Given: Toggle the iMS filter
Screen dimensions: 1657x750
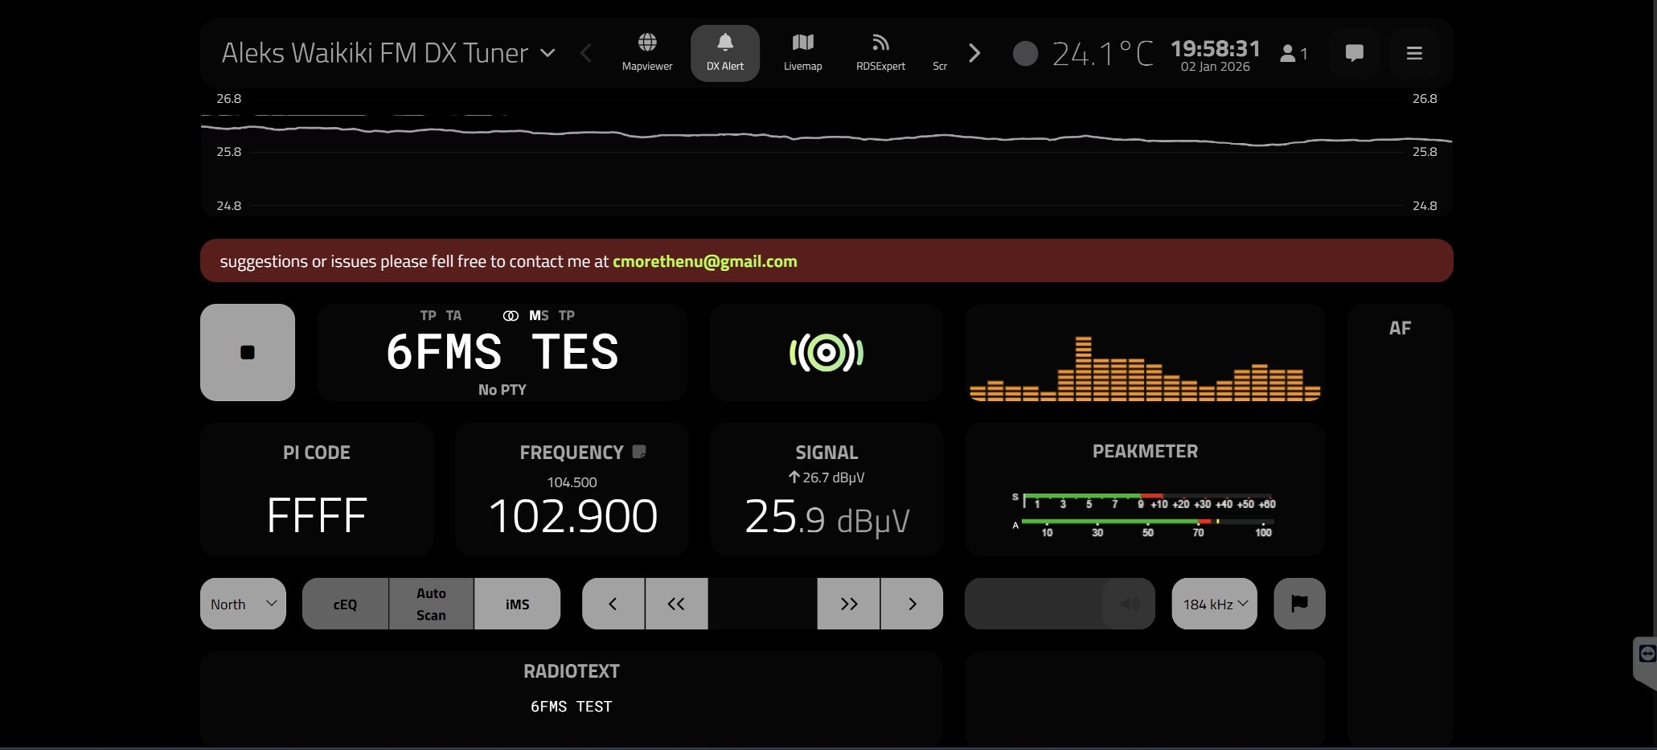Looking at the screenshot, I should (x=517, y=604).
